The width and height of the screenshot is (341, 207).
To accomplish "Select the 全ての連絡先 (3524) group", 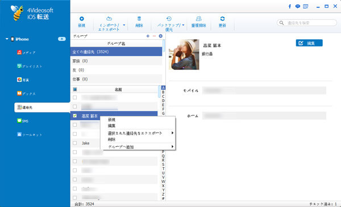I will [x=116, y=52].
